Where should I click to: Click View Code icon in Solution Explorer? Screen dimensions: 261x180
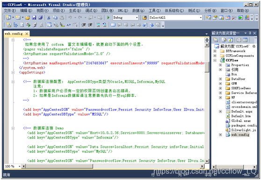click(239, 40)
